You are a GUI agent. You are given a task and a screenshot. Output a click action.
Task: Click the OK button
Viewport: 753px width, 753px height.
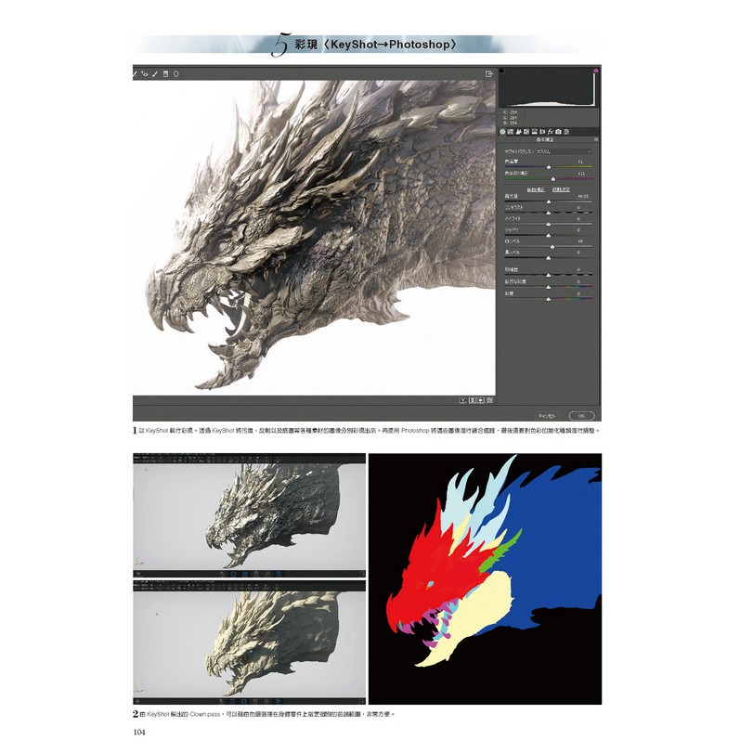click(x=581, y=415)
